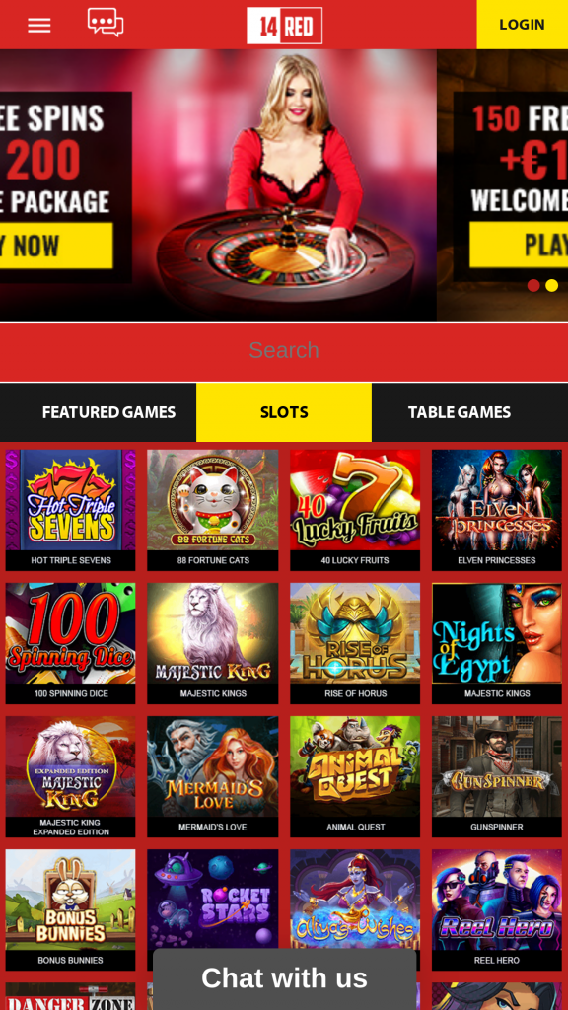Select the yellow carousel indicator dot
This screenshot has height=1010, width=568.
click(552, 285)
